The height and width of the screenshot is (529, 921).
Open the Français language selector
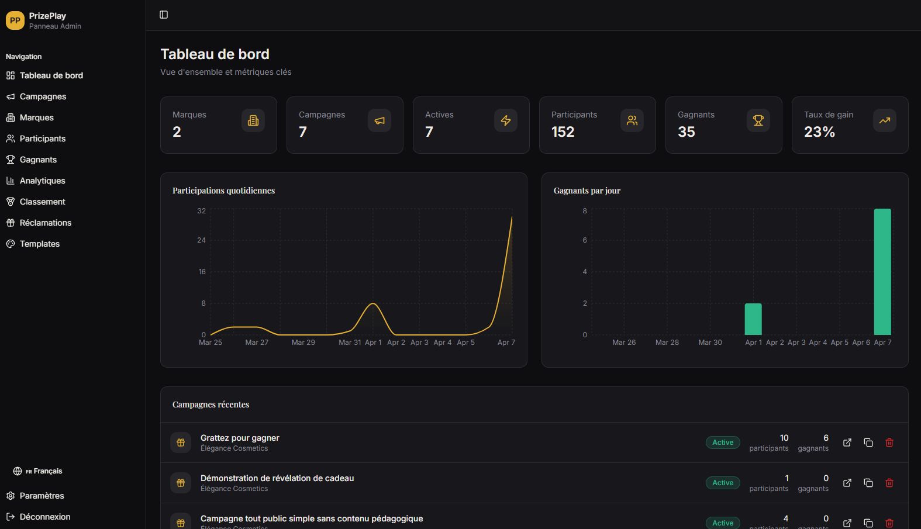[x=38, y=471]
